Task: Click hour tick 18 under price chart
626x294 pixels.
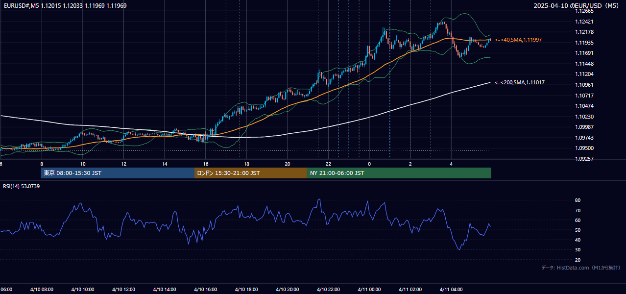Action: coord(246,164)
